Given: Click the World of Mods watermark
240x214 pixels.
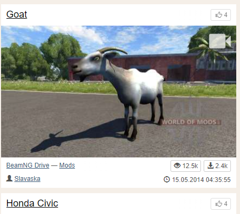Looking at the screenshot, I should pyautogui.click(x=191, y=122).
